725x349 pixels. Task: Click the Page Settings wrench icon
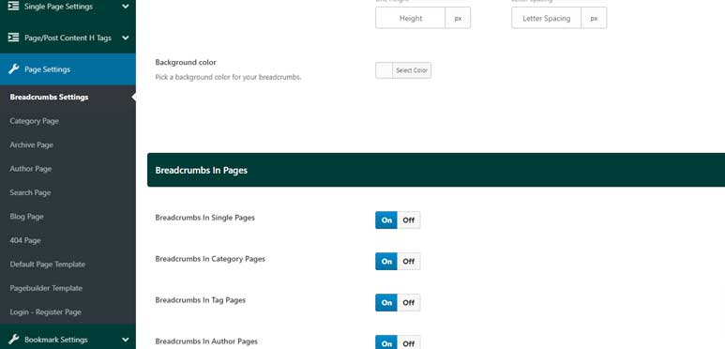click(x=14, y=69)
